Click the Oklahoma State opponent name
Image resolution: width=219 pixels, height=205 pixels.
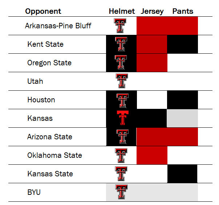point(54,155)
